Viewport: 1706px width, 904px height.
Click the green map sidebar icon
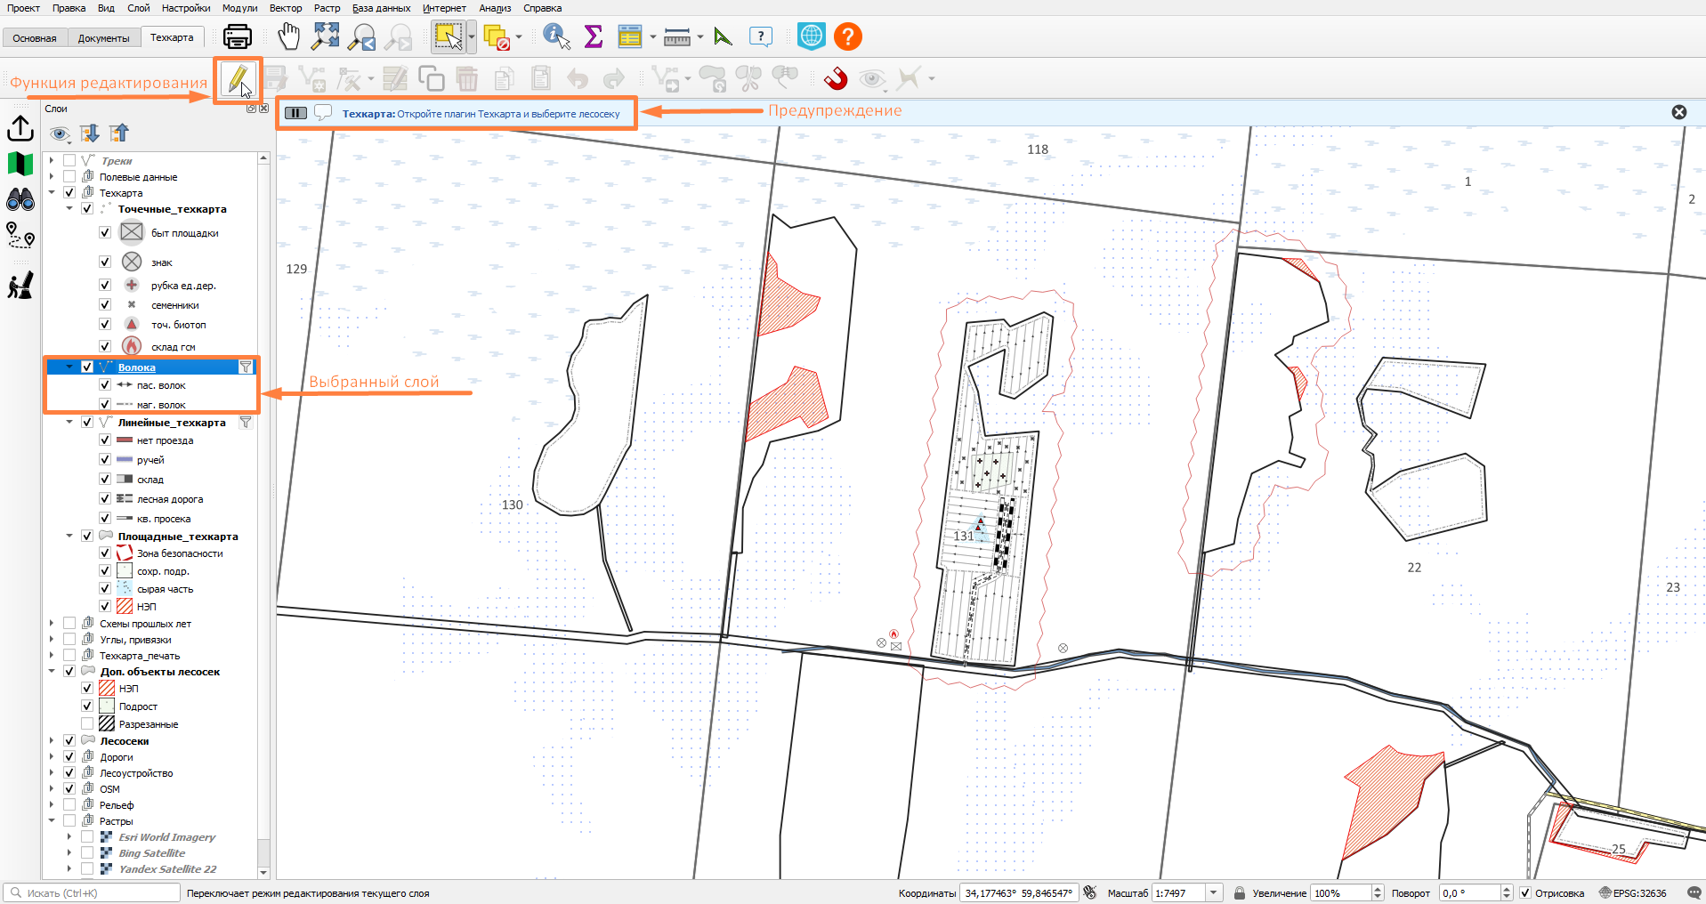20,164
